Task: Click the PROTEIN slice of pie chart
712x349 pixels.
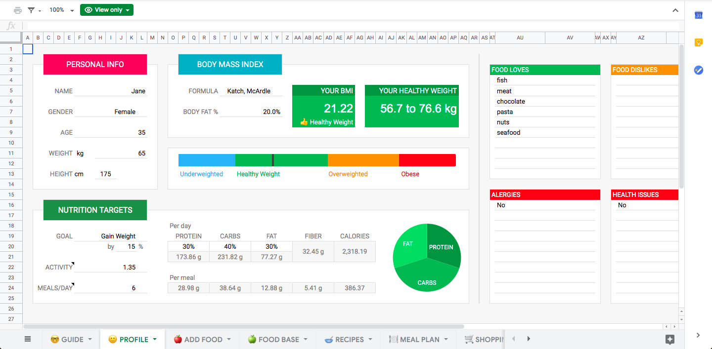Action: [443, 247]
